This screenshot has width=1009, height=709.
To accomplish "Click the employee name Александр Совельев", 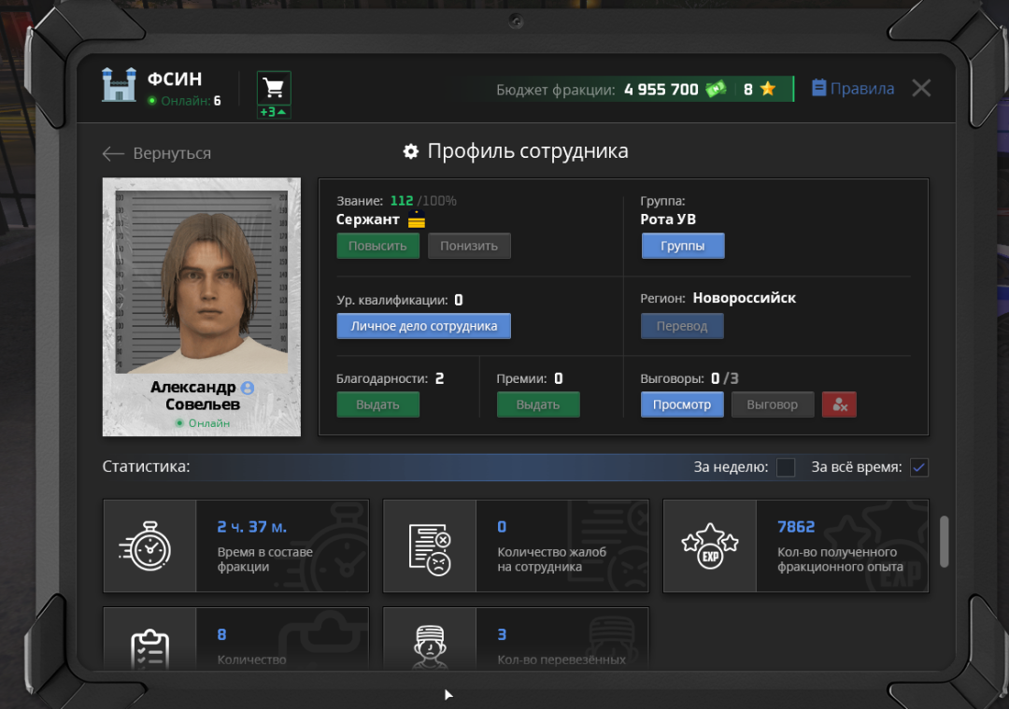I will tap(197, 396).
